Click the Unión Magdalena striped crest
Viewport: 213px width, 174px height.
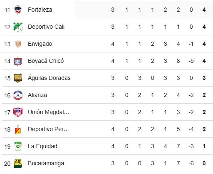click(x=18, y=112)
